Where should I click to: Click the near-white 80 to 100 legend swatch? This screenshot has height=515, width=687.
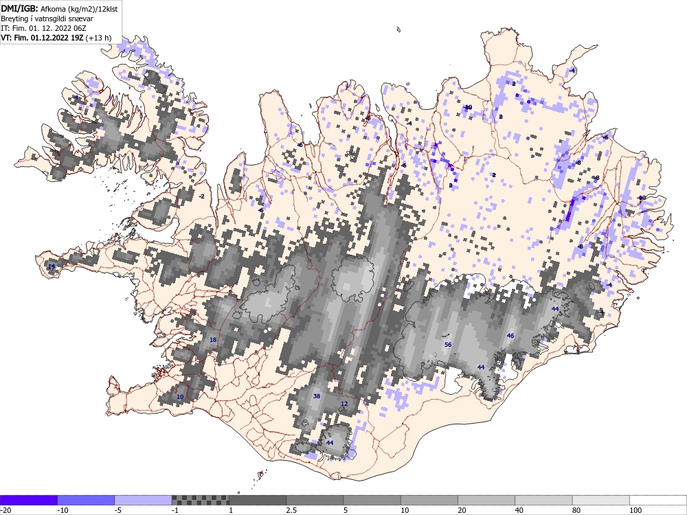[x=601, y=500]
